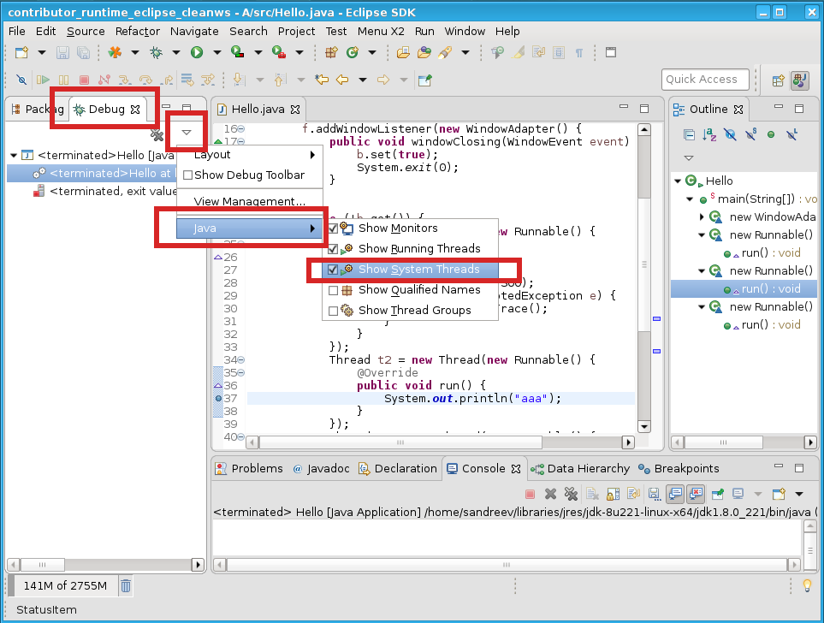This screenshot has height=623, width=824.
Task: Click the heap status 141M of 2755M
Action: 65,585
